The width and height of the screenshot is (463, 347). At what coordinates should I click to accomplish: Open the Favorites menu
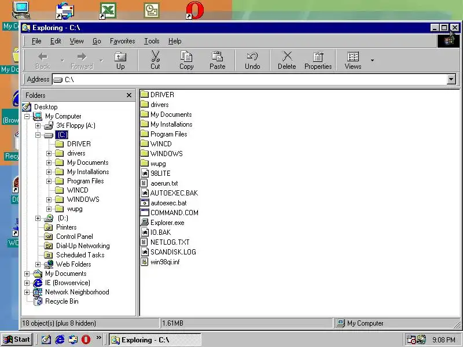(122, 41)
